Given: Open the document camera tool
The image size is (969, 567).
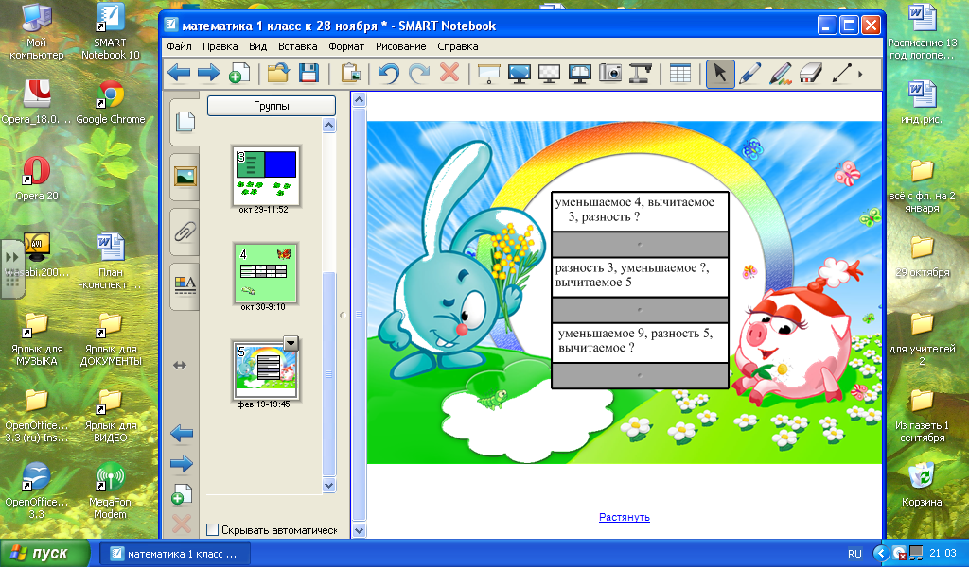Looking at the screenshot, I should tap(641, 74).
